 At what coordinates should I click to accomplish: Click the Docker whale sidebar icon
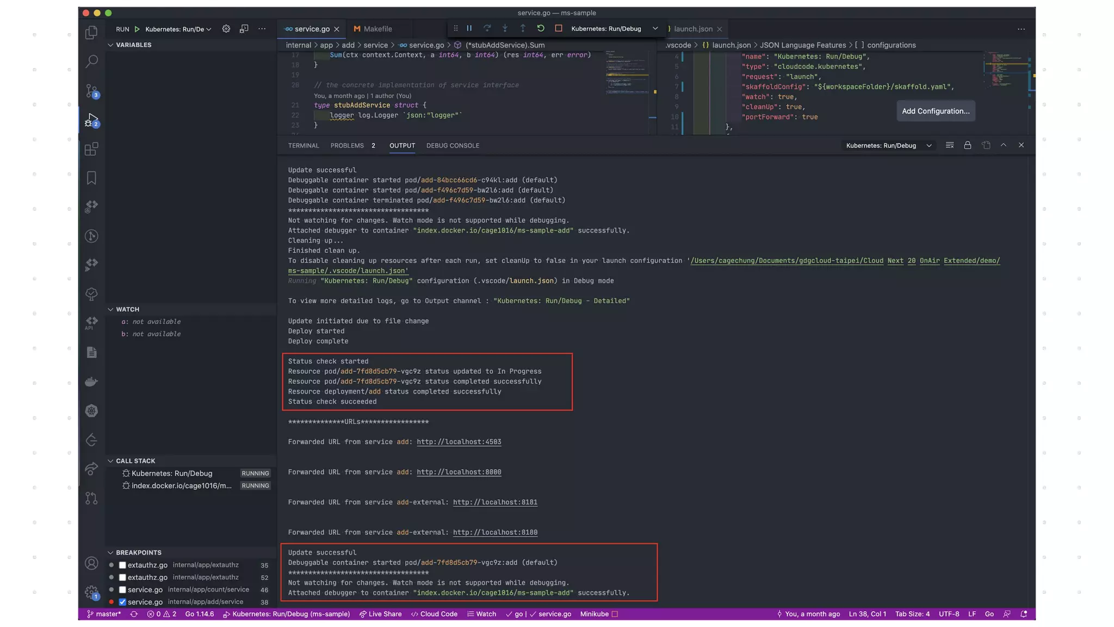coord(91,382)
